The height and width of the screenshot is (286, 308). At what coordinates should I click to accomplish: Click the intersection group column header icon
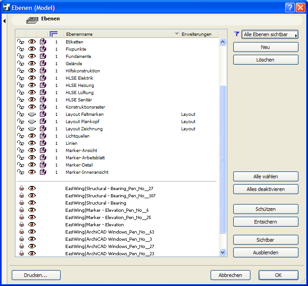pyautogui.click(x=54, y=34)
